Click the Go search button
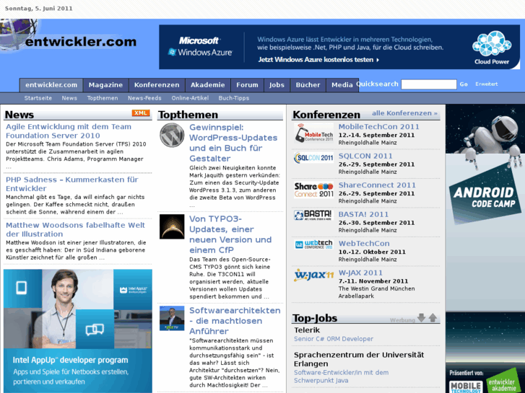This screenshot has height=393, width=525. pyautogui.click(x=464, y=84)
